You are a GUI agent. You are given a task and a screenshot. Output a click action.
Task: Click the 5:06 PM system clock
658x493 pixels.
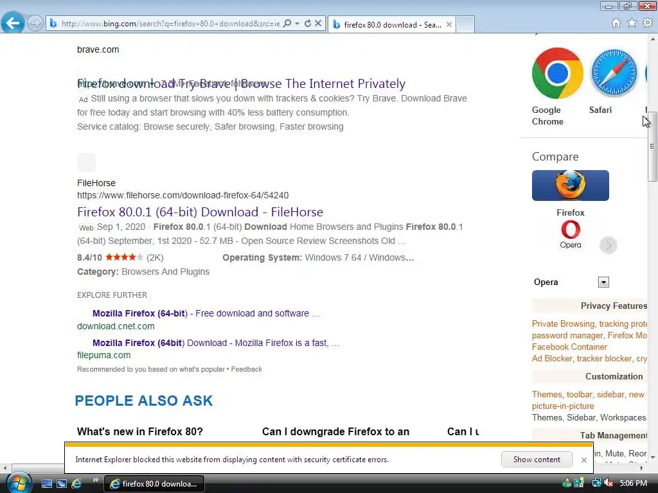click(x=633, y=483)
